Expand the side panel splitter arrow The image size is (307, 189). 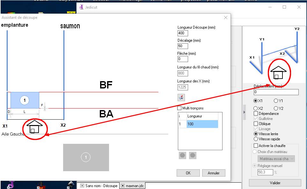pyautogui.click(x=245, y=112)
